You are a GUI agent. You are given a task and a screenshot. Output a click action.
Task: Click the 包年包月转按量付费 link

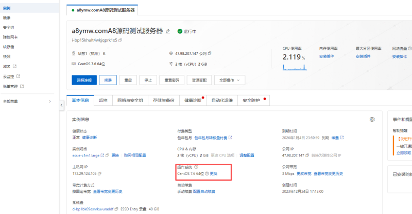211,138
